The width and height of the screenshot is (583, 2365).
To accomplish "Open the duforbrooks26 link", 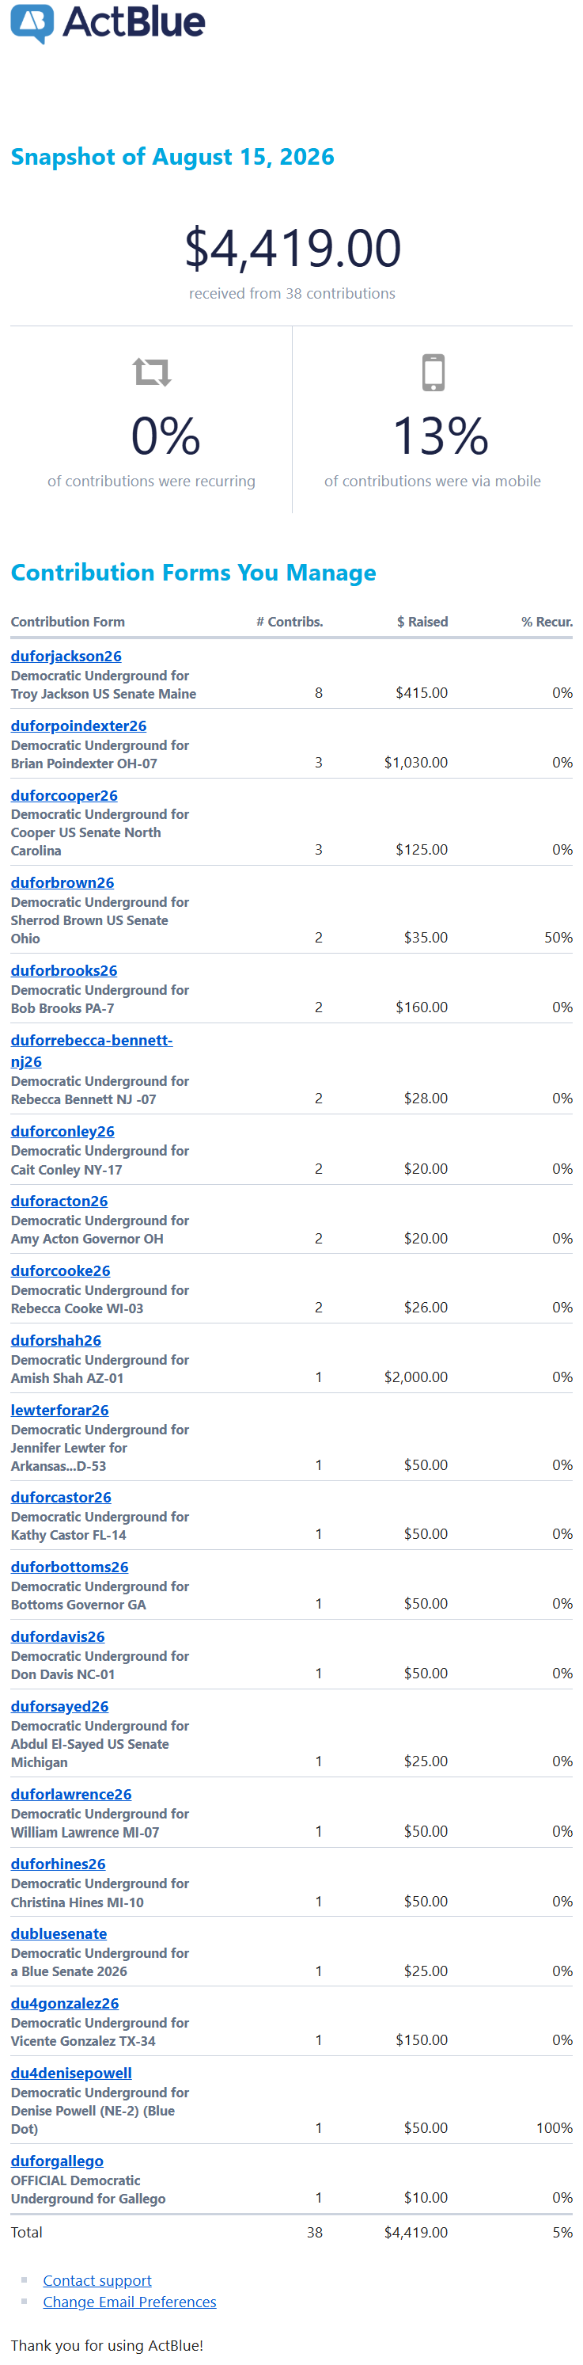I will [x=64, y=970].
